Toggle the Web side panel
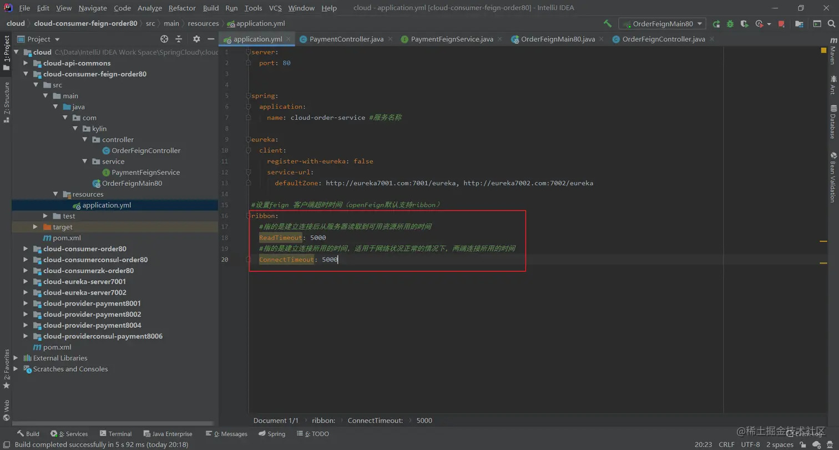 (7, 410)
